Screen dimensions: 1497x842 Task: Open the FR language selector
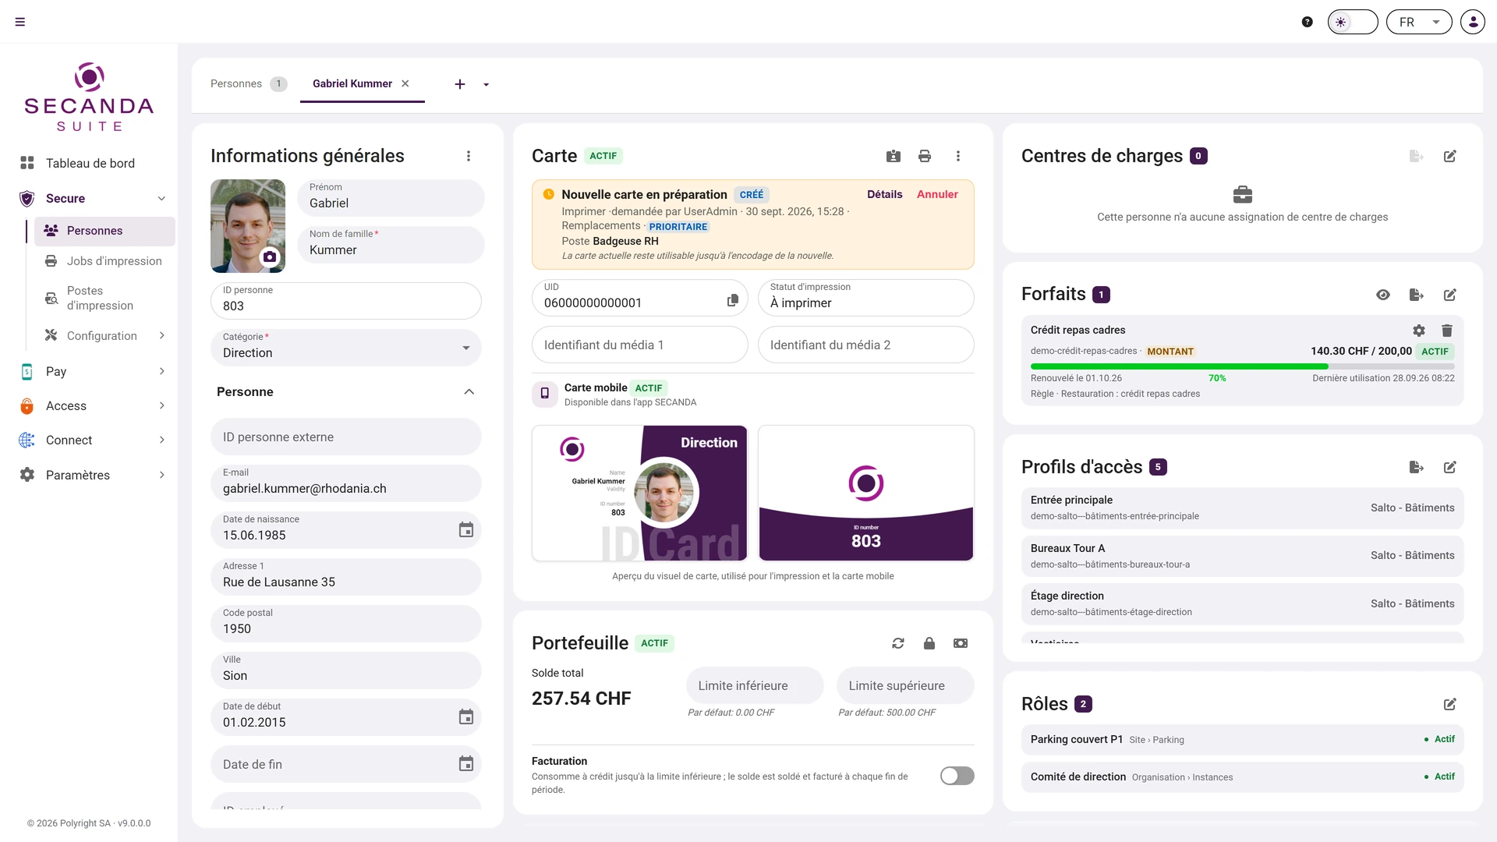pos(1419,22)
